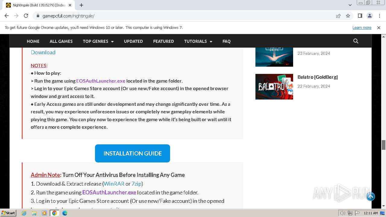Click the Admin Note red text
This screenshot has height=217, width=386.
(46, 175)
